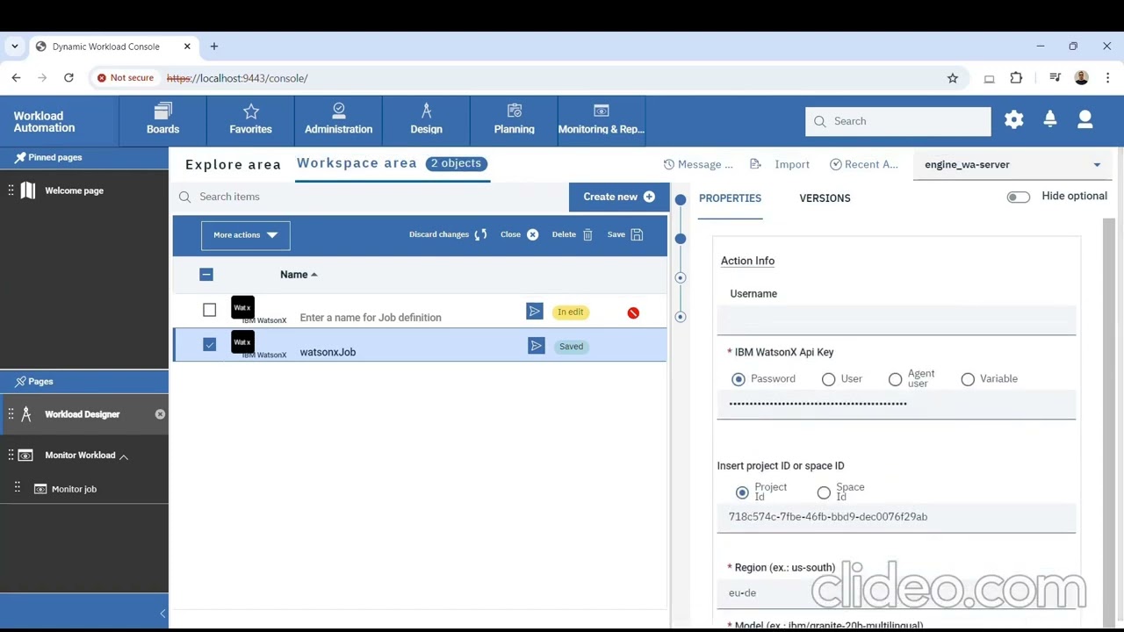
Task: Click the Username input field
Action: 897,320
